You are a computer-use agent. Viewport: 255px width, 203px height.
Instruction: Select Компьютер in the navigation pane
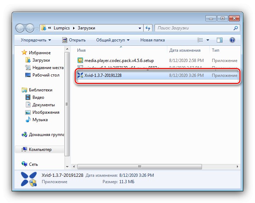tap(40, 150)
